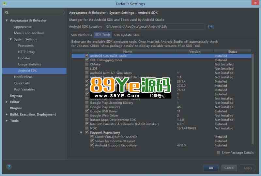This screenshot has height=176, width=261.
Task: Click the settings search field
Action: [x=34, y=13]
